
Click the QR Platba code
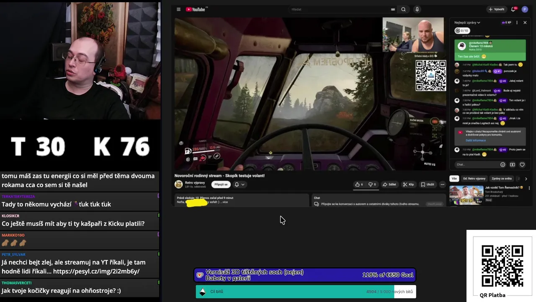[x=502, y=266]
